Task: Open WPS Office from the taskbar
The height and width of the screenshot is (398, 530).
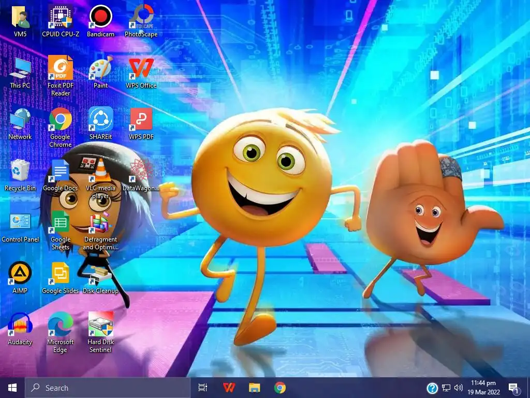Action: click(x=229, y=388)
